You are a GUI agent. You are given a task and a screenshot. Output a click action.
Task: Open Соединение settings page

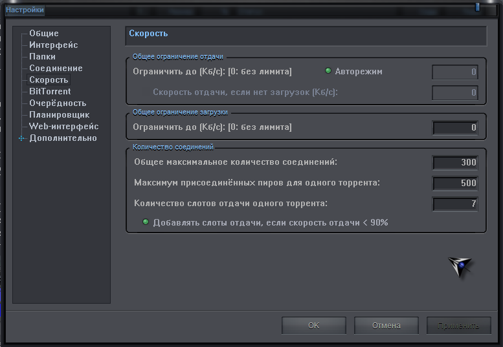tap(56, 68)
